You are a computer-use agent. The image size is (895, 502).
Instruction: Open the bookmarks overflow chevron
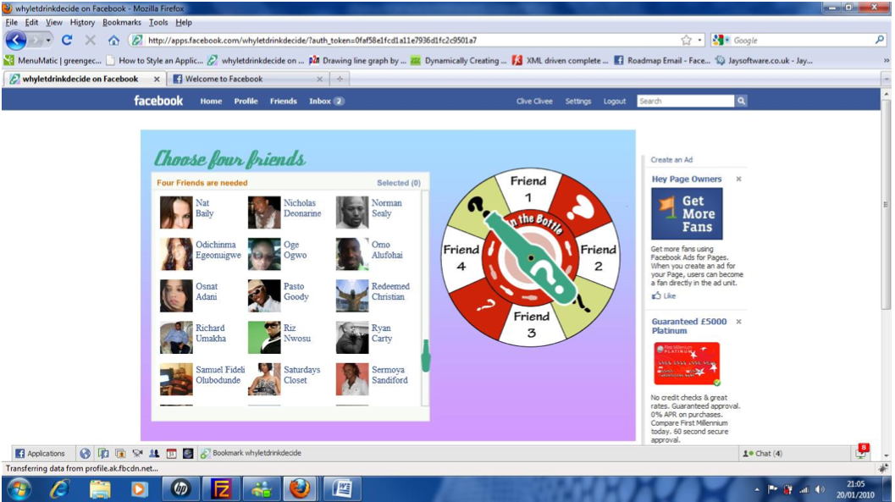[887, 61]
